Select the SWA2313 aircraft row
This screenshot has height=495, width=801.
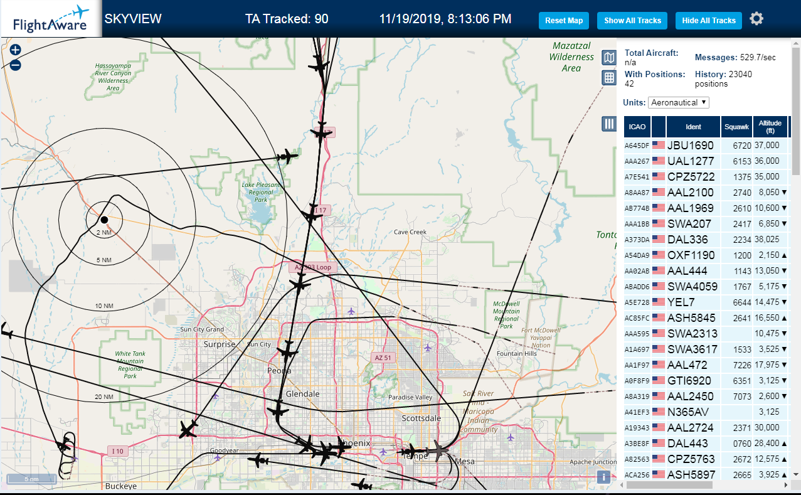(706, 334)
